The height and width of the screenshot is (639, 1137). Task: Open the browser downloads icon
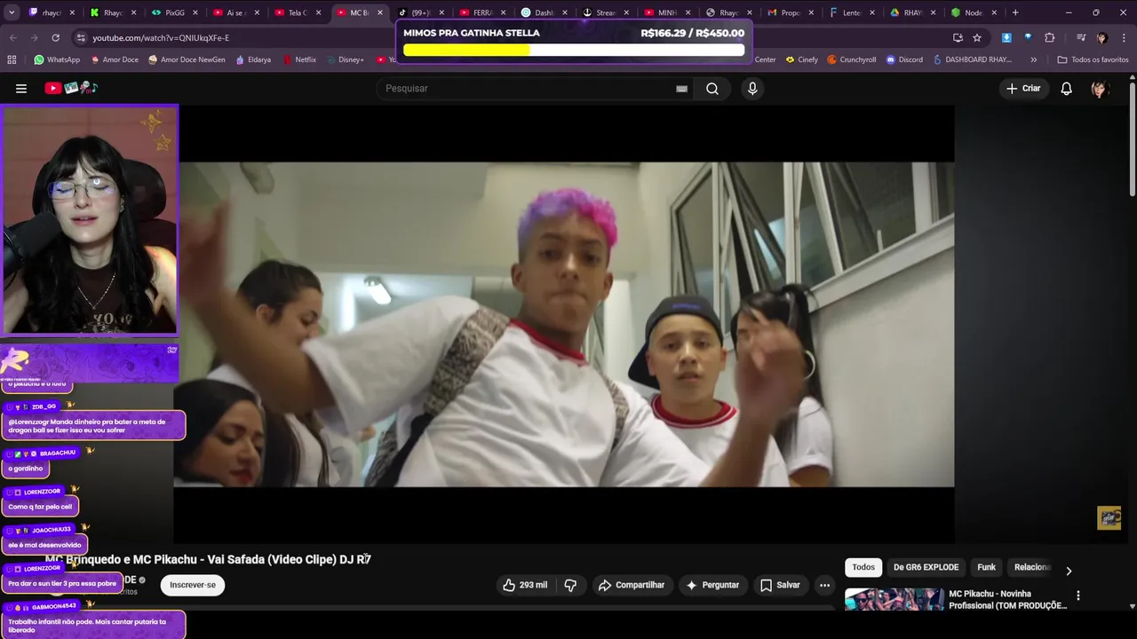coord(1006,37)
